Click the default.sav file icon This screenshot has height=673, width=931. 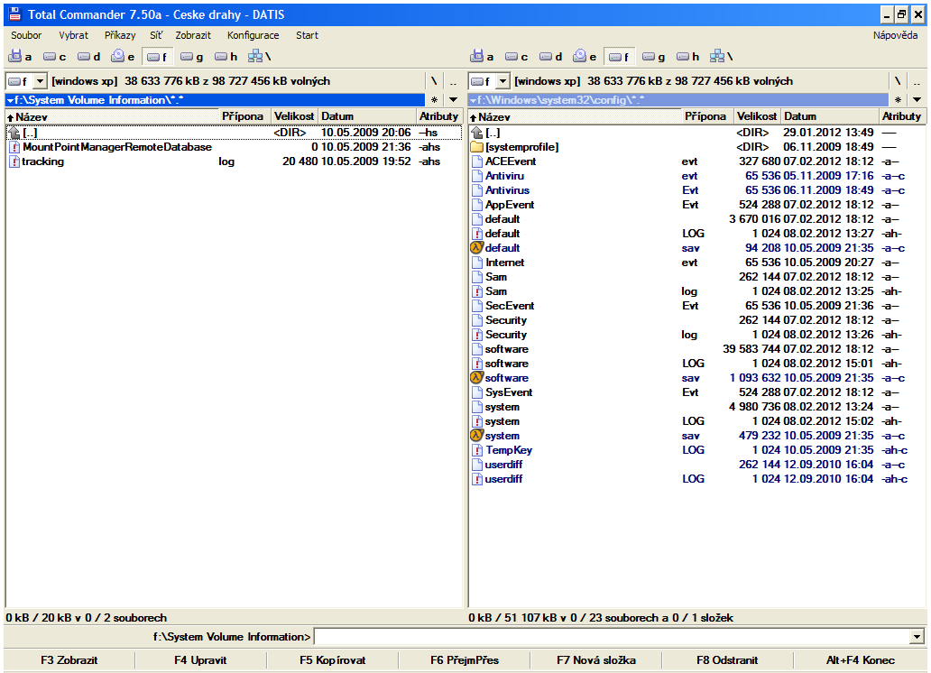coord(477,248)
